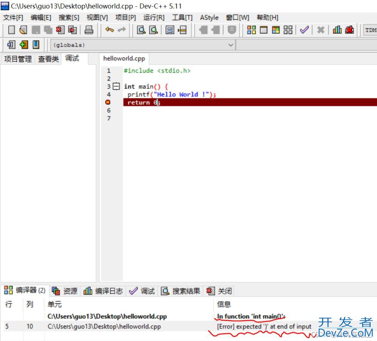
Task: Click the Close file toolbar icon
Action: (60, 30)
